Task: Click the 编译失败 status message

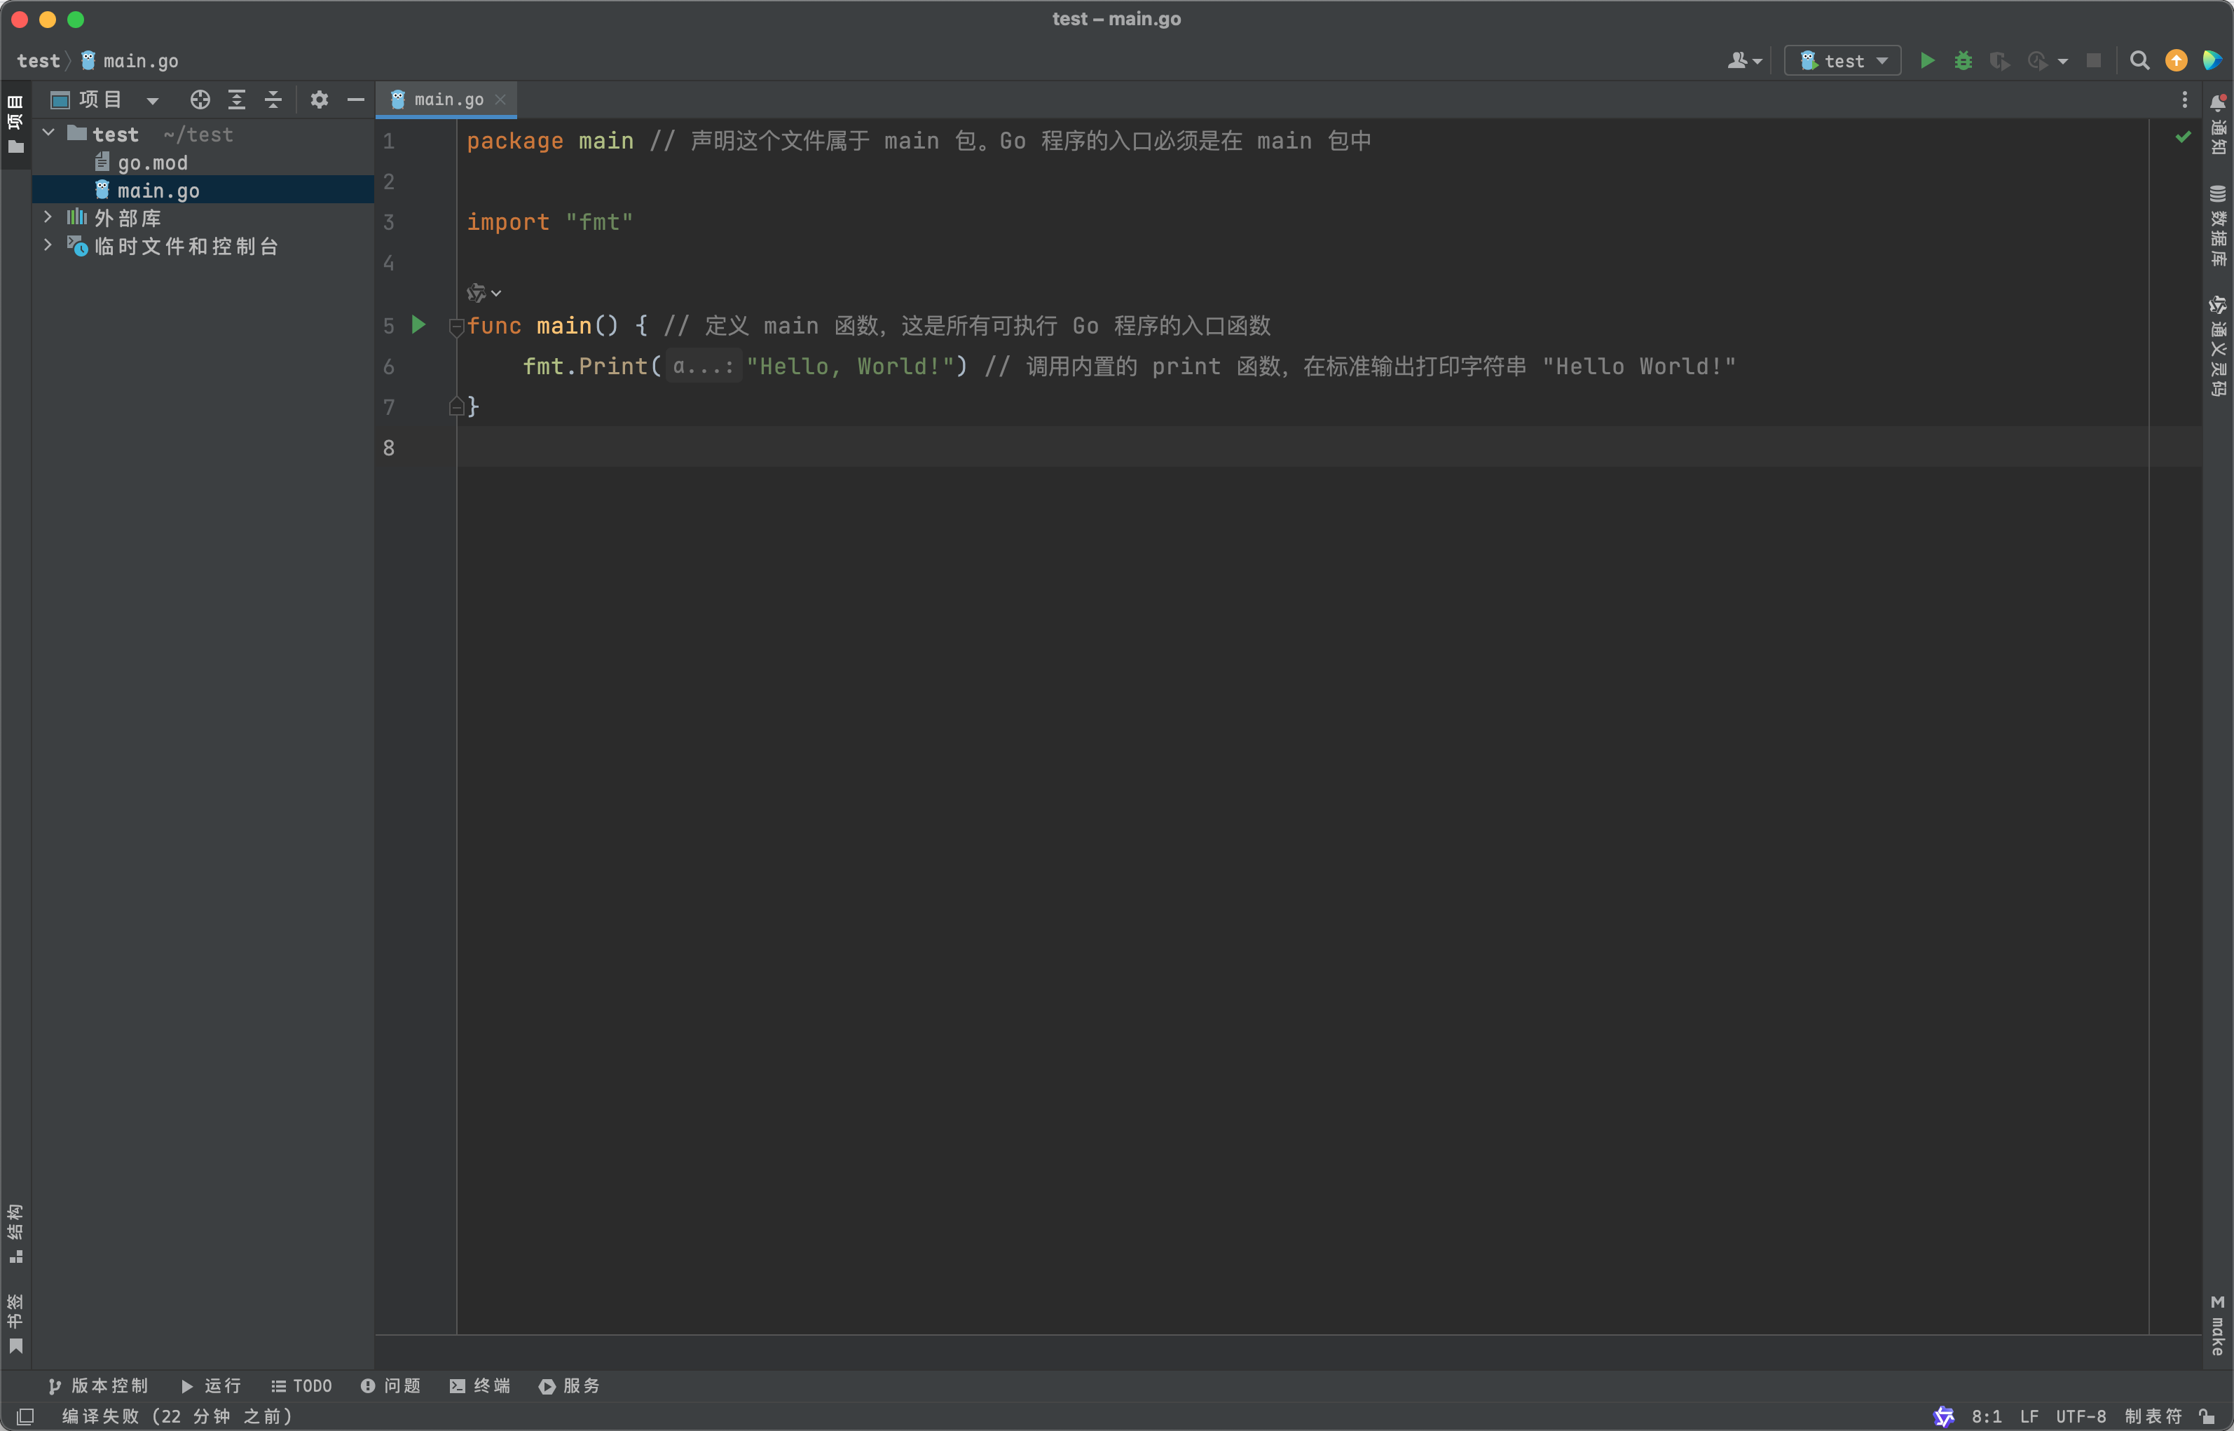Action: click(177, 1416)
